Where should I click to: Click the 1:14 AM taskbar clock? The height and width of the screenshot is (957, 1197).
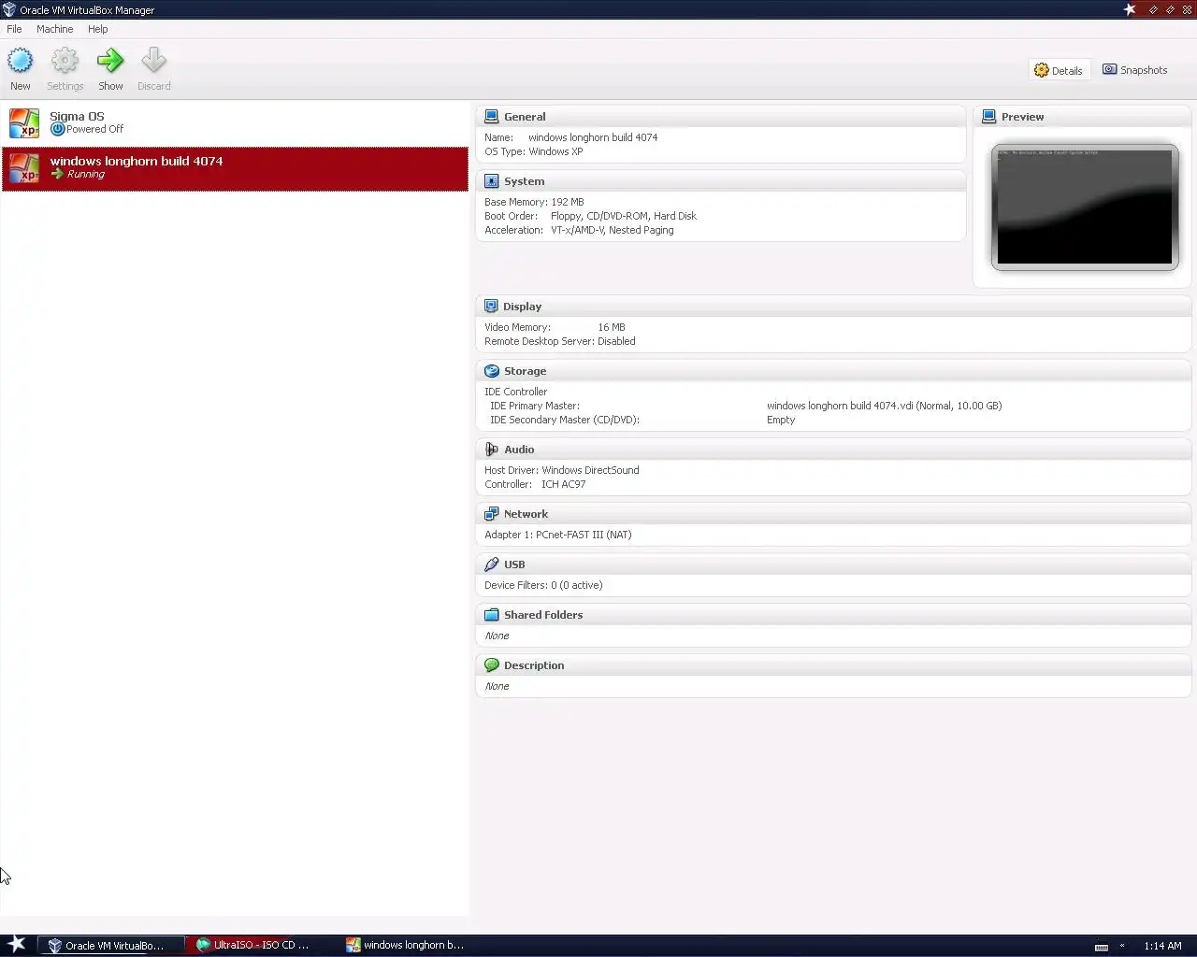[1162, 946]
